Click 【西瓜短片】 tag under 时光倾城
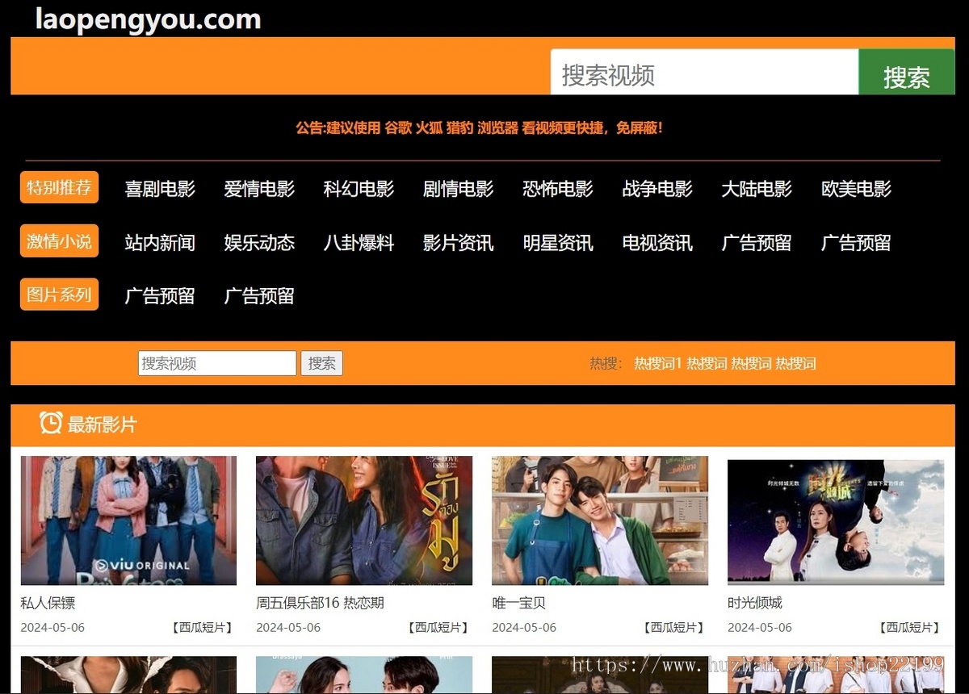 pos(909,627)
